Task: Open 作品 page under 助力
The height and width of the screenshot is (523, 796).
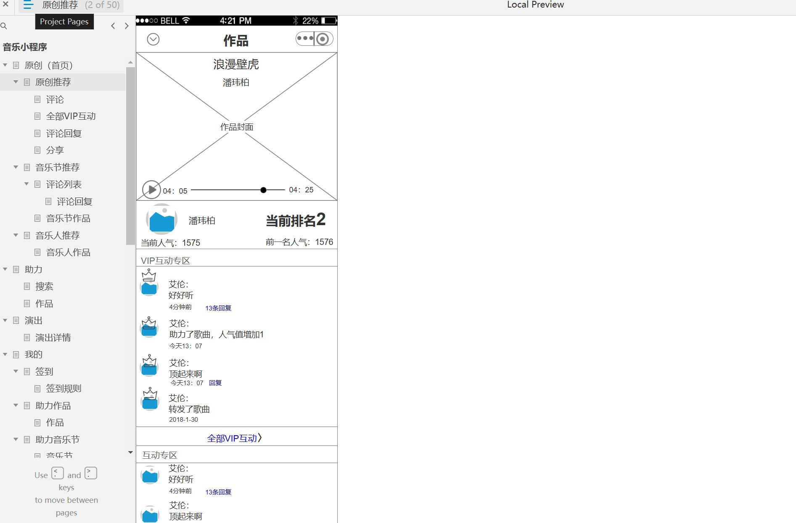Action: [44, 304]
